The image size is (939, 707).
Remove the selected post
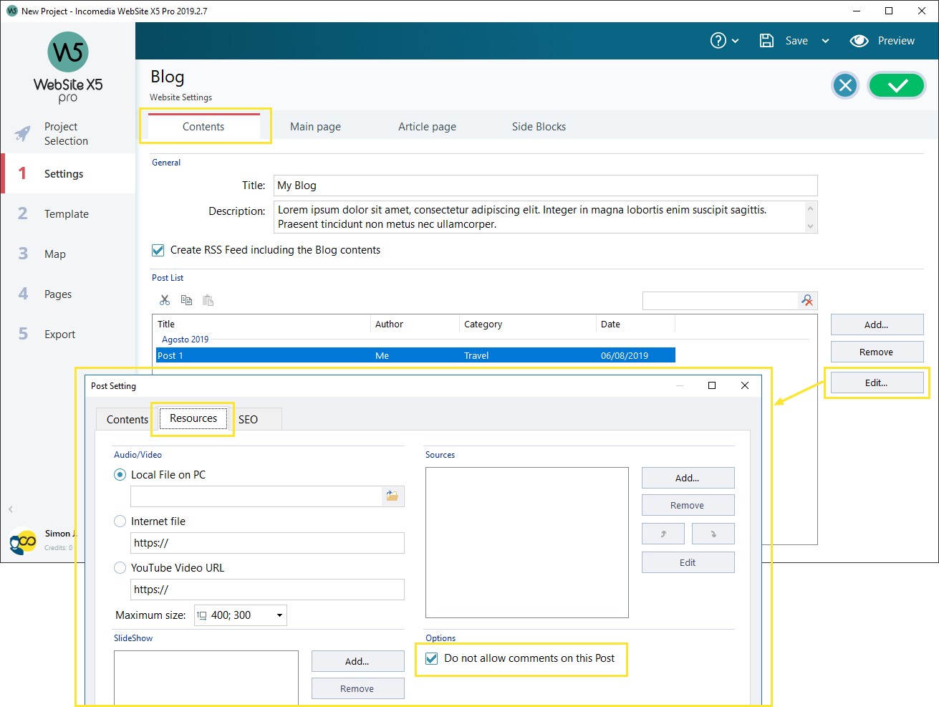(876, 351)
